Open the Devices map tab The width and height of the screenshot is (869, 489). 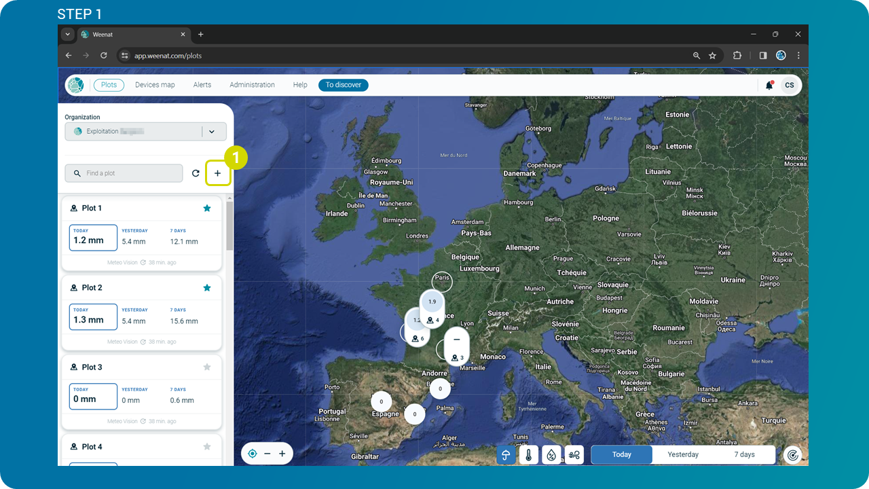(x=155, y=85)
